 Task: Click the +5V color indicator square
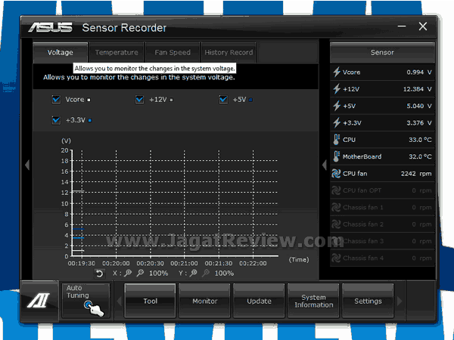[250, 100]
